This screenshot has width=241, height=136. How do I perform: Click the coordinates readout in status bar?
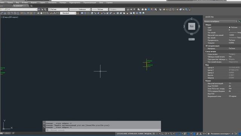[130, 134]
